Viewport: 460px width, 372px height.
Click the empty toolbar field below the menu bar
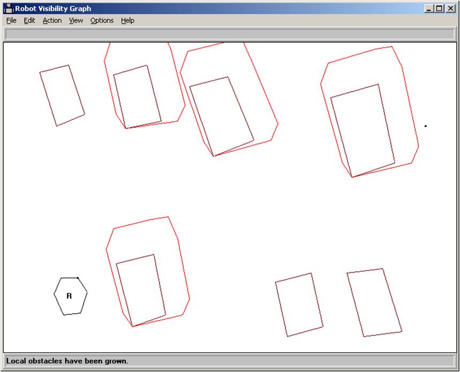click(230, 34)
